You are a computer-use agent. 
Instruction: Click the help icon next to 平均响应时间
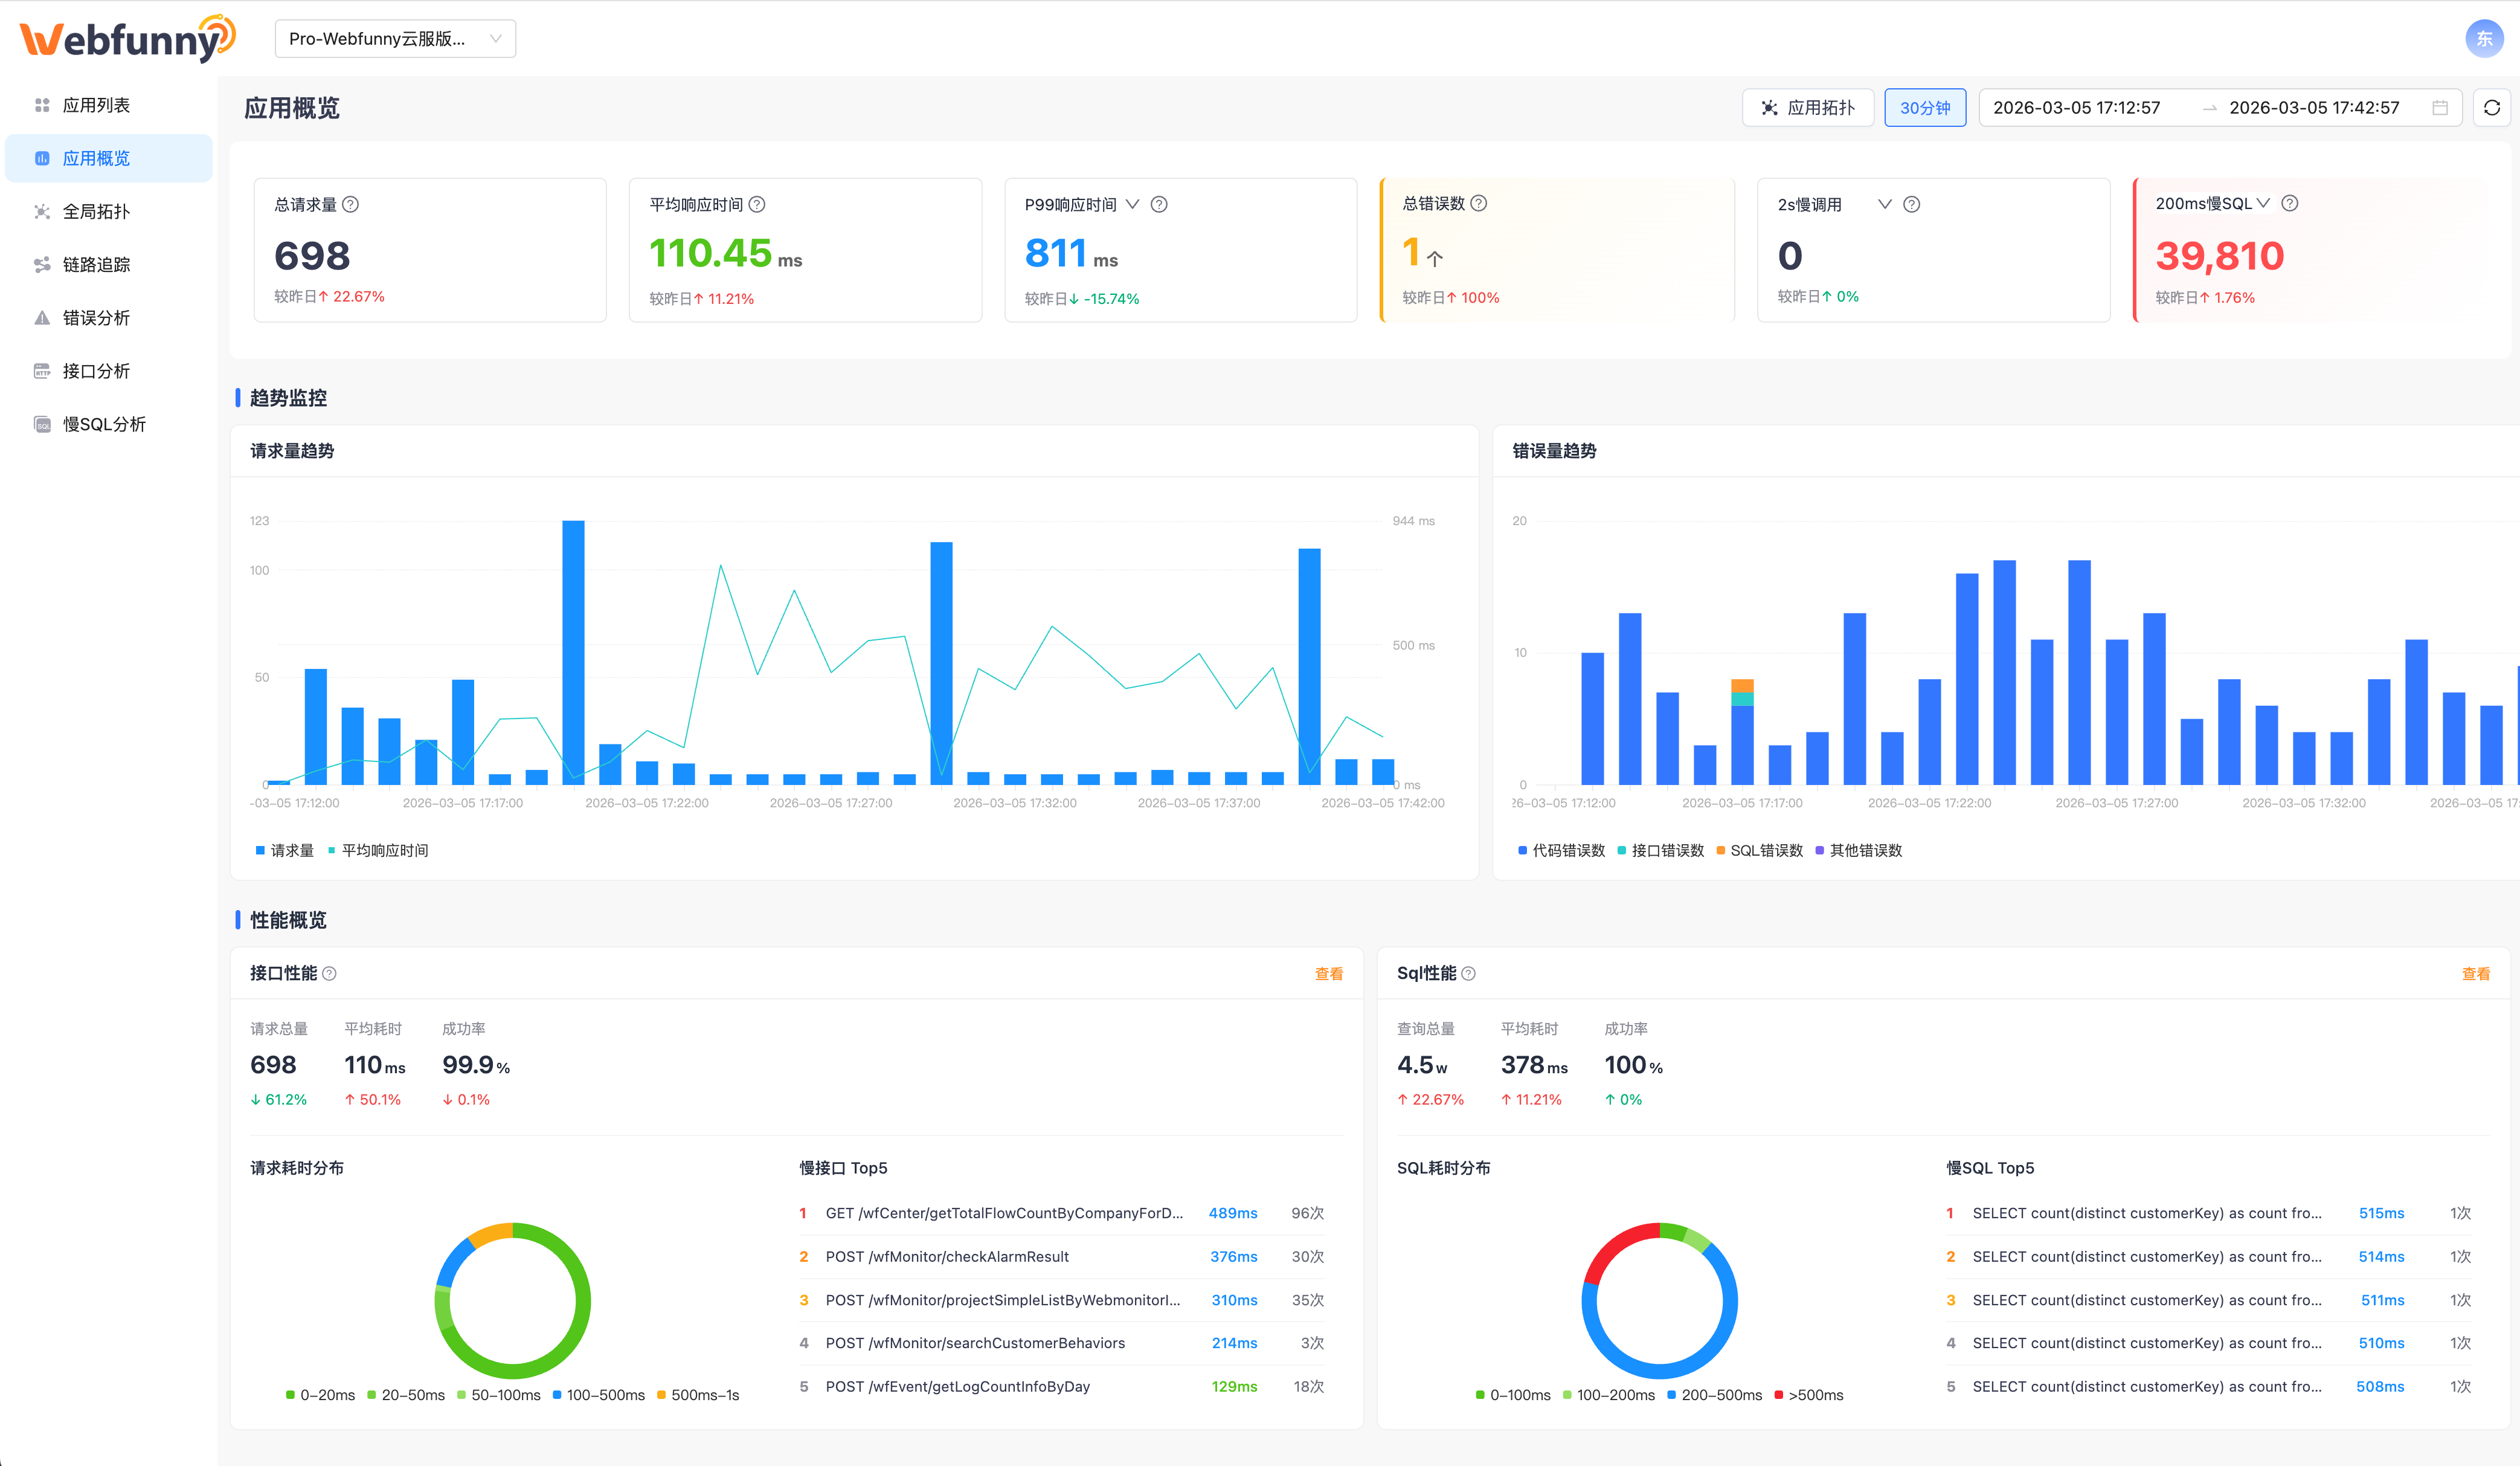[x=757, y=204]
